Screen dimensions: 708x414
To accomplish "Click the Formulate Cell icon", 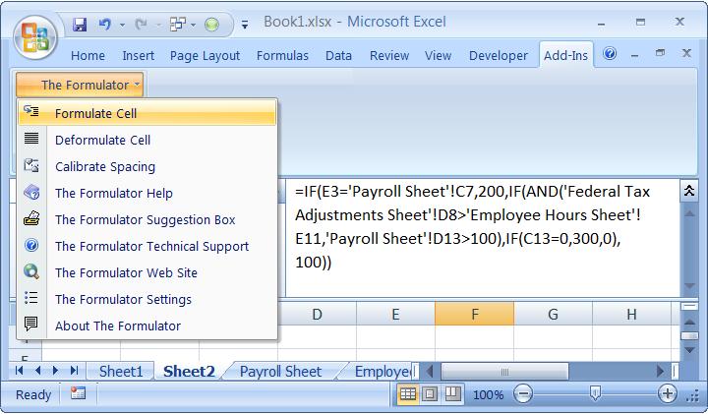I will (x=31, y=111).
